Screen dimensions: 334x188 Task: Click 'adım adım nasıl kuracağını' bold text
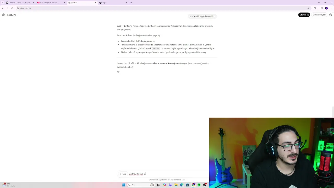[x=165, y=63]
